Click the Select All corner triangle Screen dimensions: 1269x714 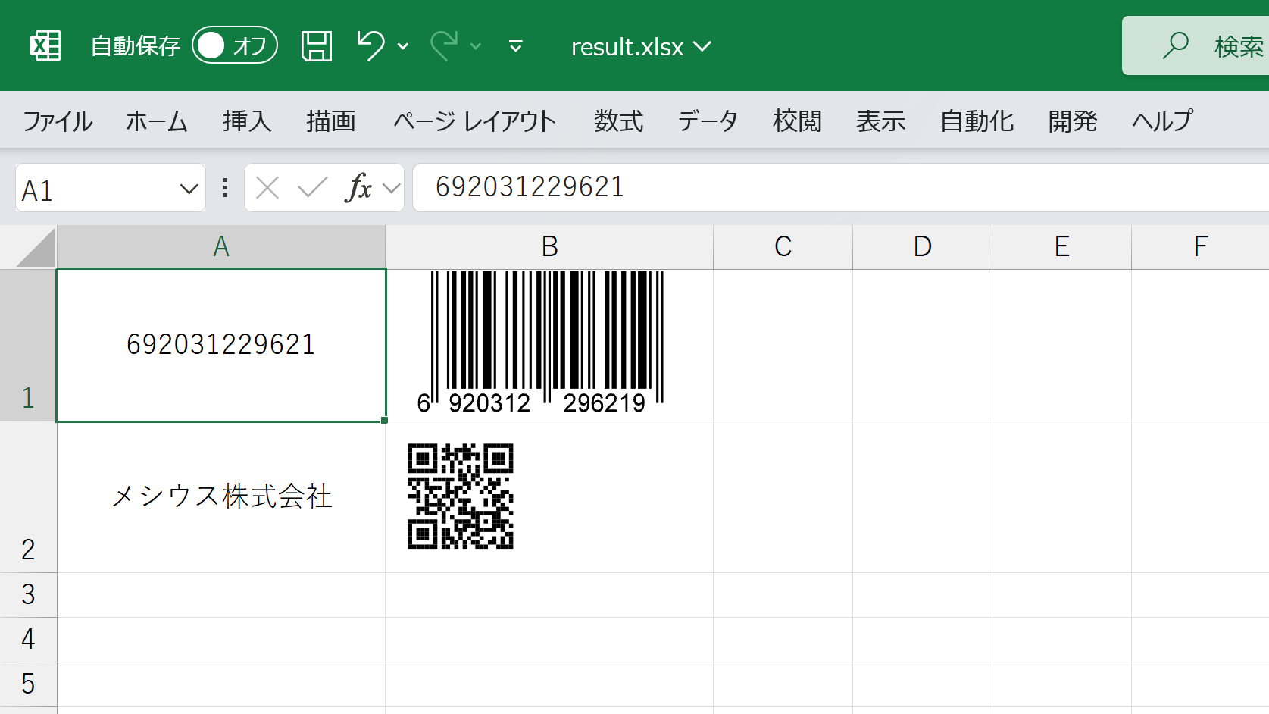coord(36,247)
